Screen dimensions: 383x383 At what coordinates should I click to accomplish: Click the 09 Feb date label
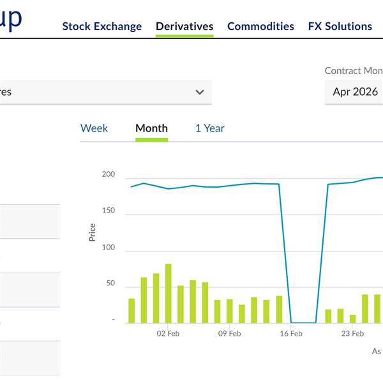point(230,333)
